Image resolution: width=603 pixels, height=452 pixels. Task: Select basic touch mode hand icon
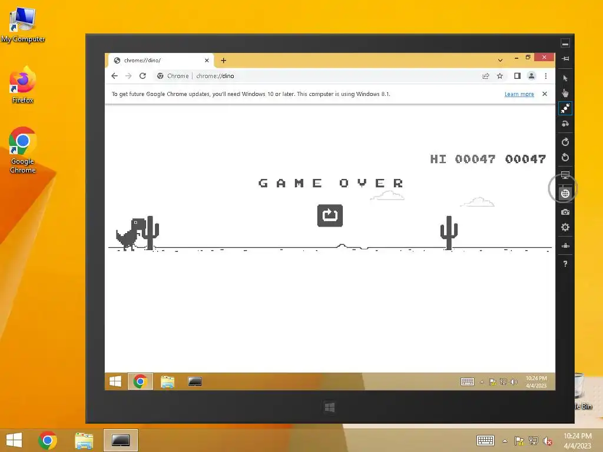[565, 93]
